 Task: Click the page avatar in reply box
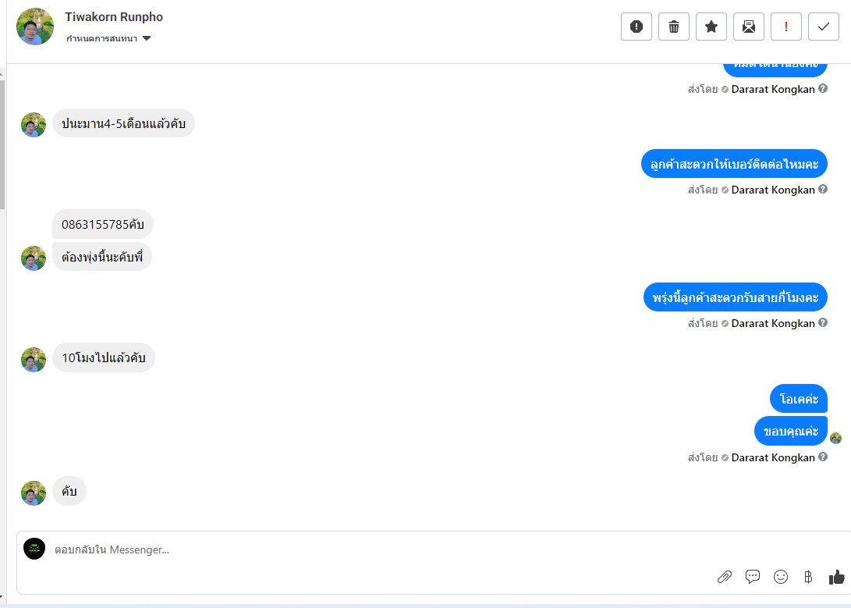[x=34, y=549]
